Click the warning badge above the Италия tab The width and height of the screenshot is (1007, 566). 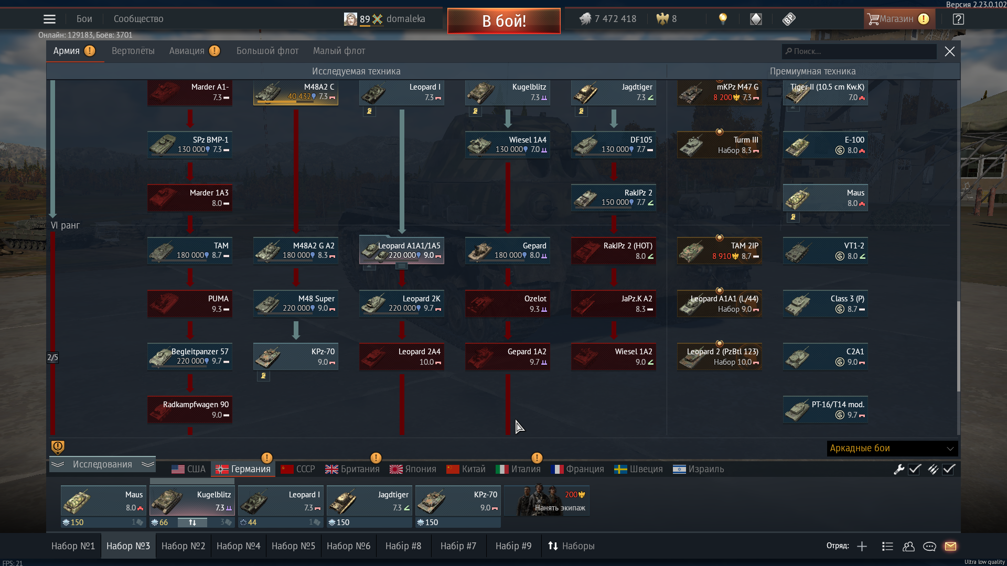coord(537,458)
